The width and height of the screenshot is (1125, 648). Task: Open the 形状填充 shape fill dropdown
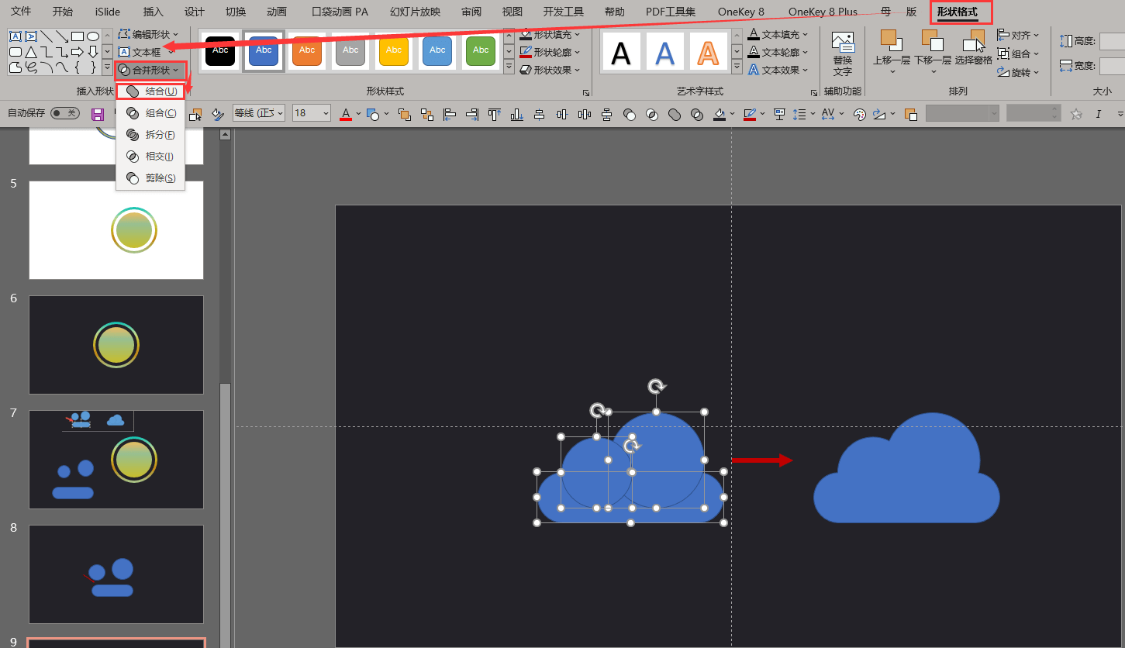(x=550, y=34)
